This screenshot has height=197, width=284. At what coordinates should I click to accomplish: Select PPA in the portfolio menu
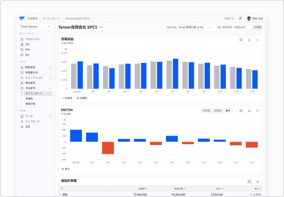coord(27,49)
